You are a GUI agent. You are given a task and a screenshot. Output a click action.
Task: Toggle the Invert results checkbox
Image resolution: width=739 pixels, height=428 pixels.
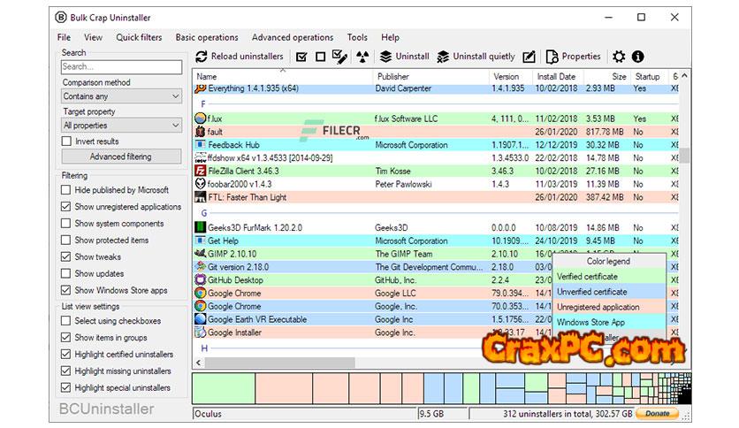tap(66, 141)
